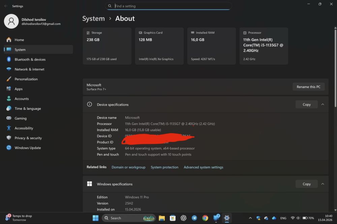This screenshot has height=224, width=337.
Task: Click the Time & language globe icon
Action: (x=9, y=108)
